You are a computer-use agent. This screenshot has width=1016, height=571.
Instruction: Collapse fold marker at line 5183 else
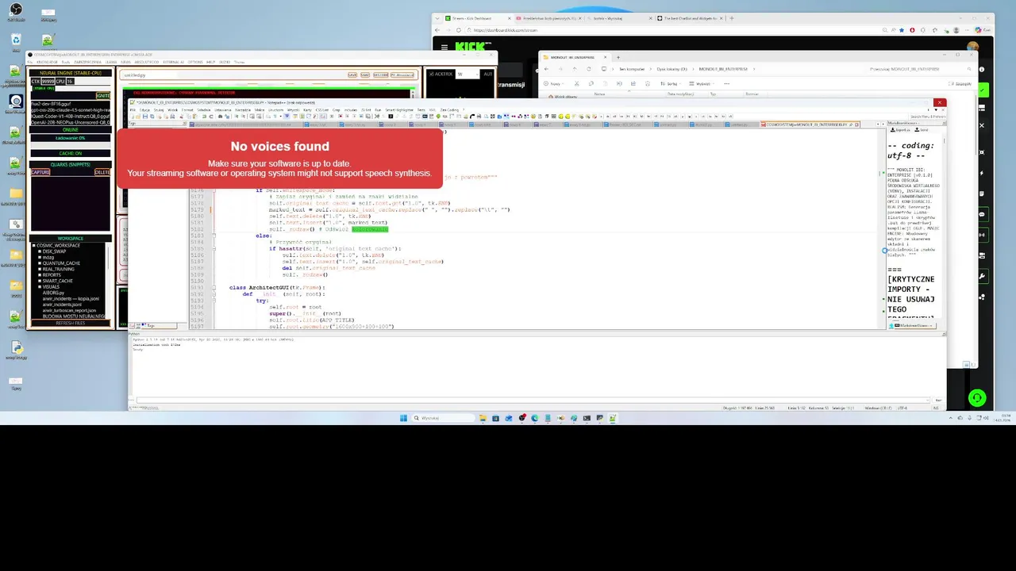pyautogui.click(x=214, y=236)
